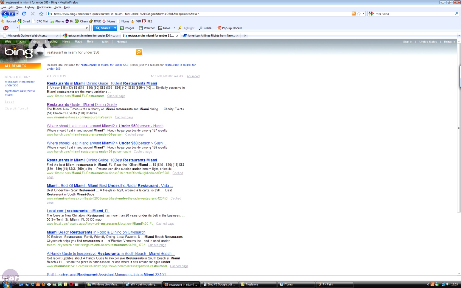This screenshot has height=288, width=461.
Task: Open Weather from the Ask toolbar
Action: [x=147, y=28]
